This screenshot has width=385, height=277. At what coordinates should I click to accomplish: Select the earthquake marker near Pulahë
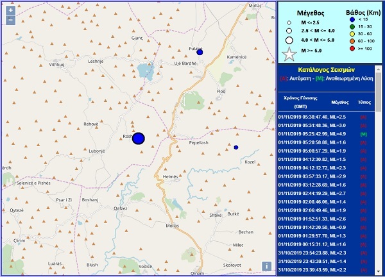[200, 52]
